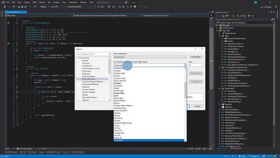
Task: Click the test indicator glyph beside the class declaration
Action: click(x=8, y=23)
